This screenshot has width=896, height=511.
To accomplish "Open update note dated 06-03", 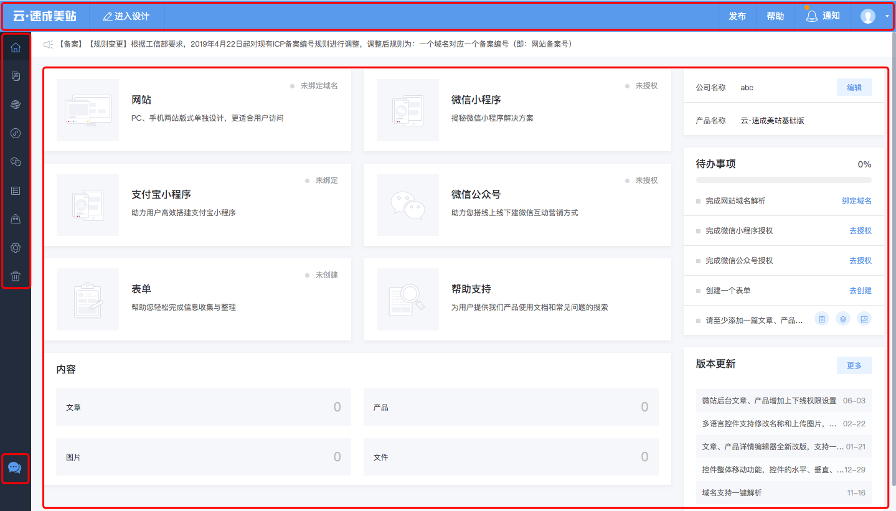I will [784, 401].
